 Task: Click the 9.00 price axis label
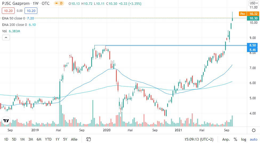tap(253, 38)
